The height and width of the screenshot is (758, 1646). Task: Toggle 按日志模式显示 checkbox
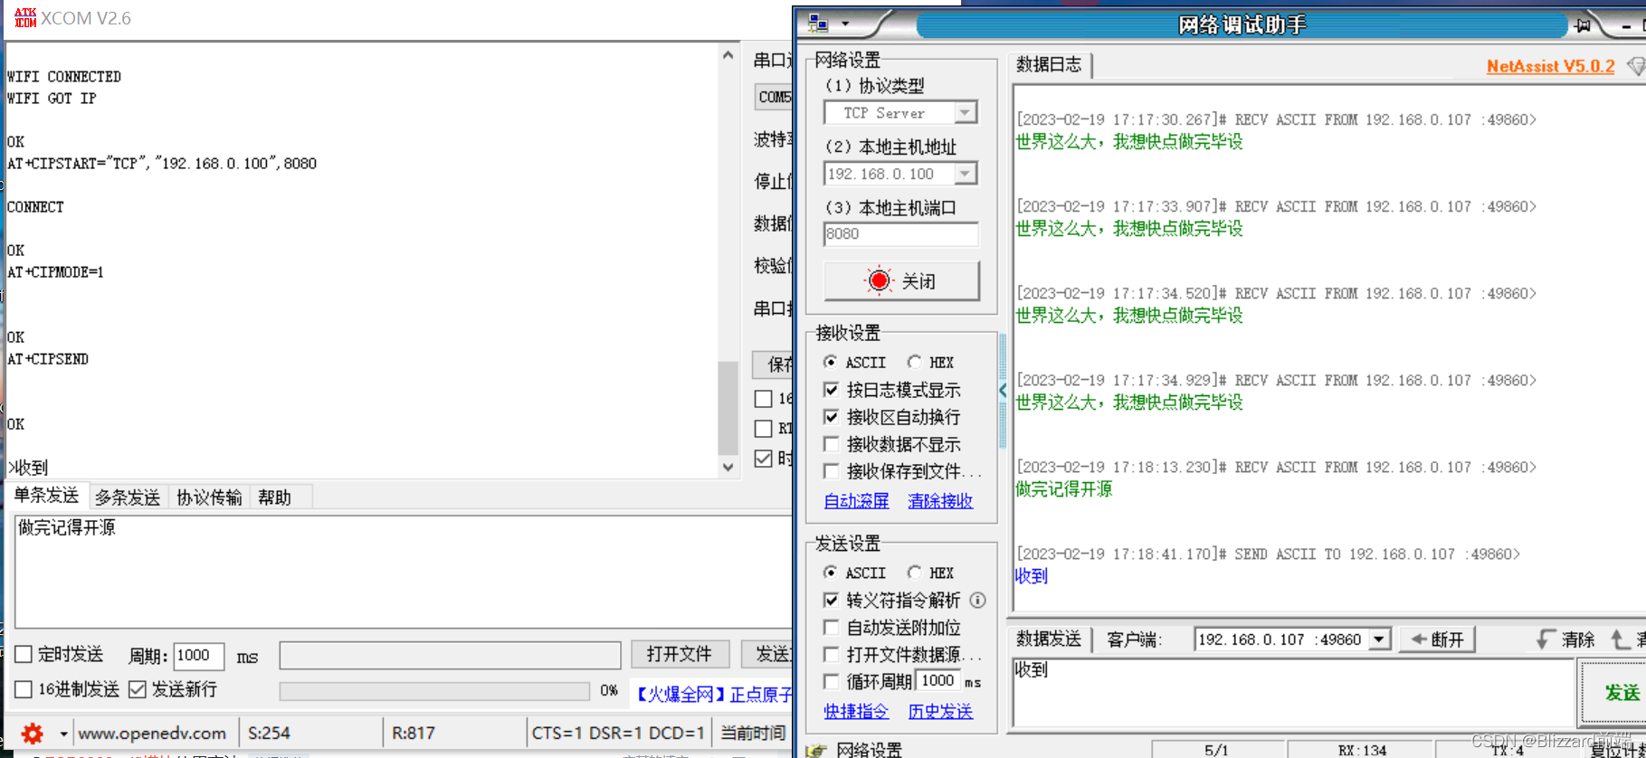click(831, 390)
